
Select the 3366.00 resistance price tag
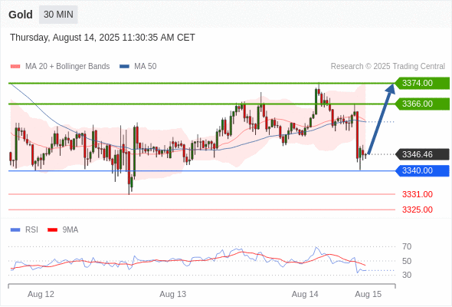(x=422, y=104)
